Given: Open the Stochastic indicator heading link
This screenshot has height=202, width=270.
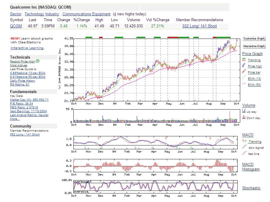Looking at the screenshot, I should (x=251, y=188).
